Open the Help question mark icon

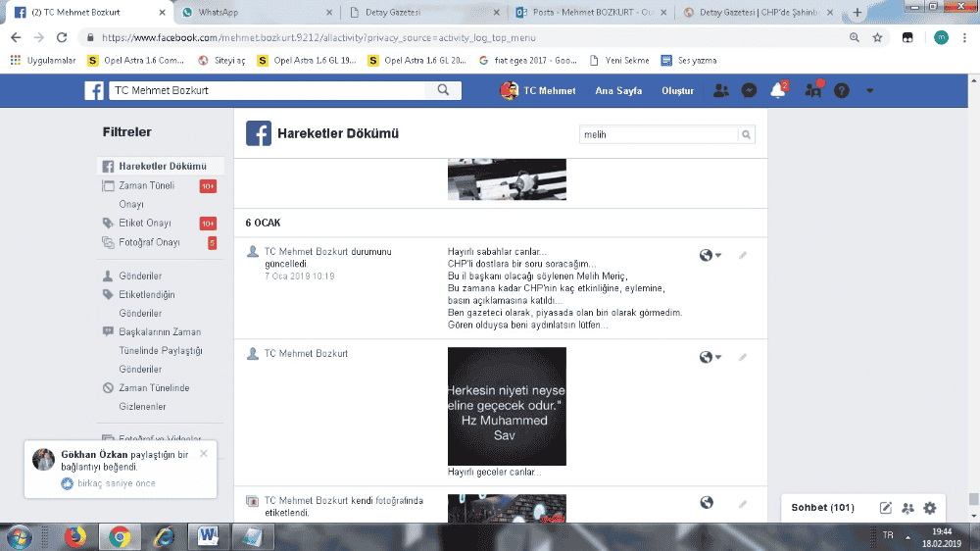click(x=841, y=90)
